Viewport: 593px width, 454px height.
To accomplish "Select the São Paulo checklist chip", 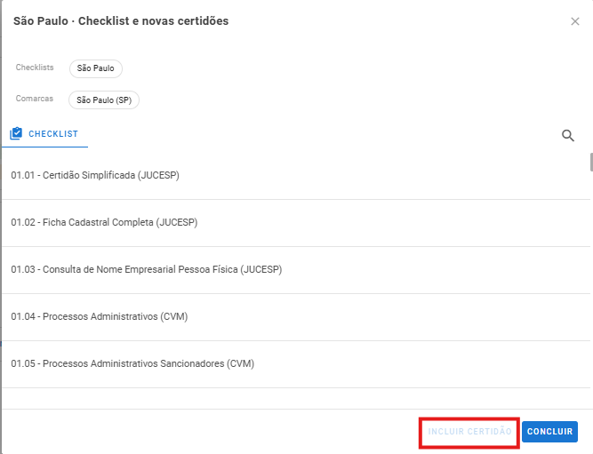I will click(x=96, y=68).
